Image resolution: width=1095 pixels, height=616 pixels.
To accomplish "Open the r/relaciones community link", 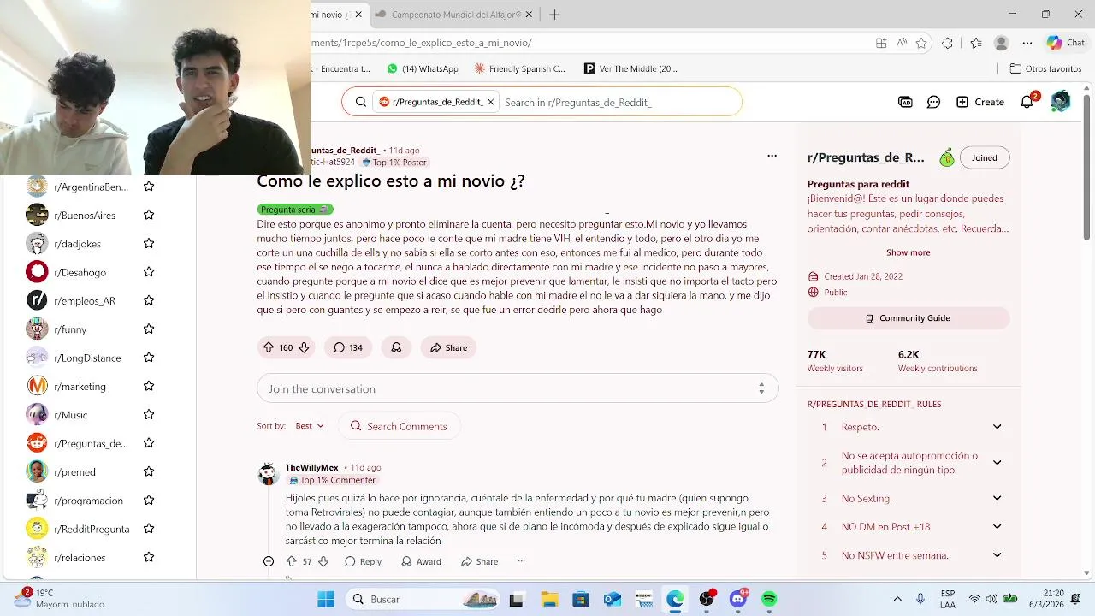I will pyautogui.click(x=80, y=558).
